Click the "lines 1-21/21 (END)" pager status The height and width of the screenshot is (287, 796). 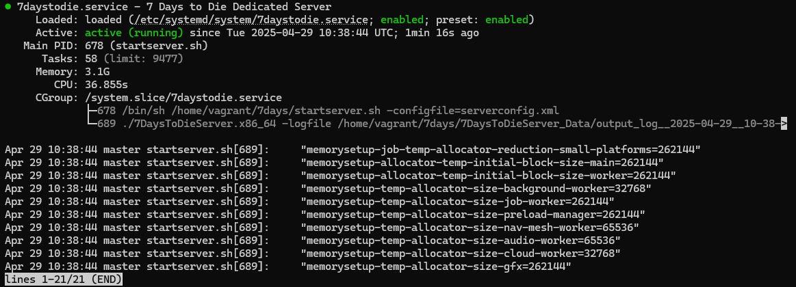(x=64, y=279)
